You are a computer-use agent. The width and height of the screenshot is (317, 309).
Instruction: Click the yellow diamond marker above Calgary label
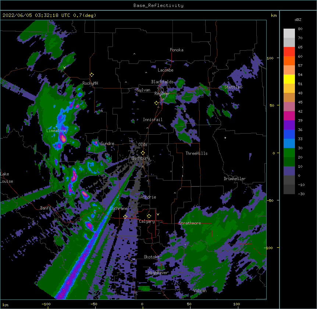149,216
